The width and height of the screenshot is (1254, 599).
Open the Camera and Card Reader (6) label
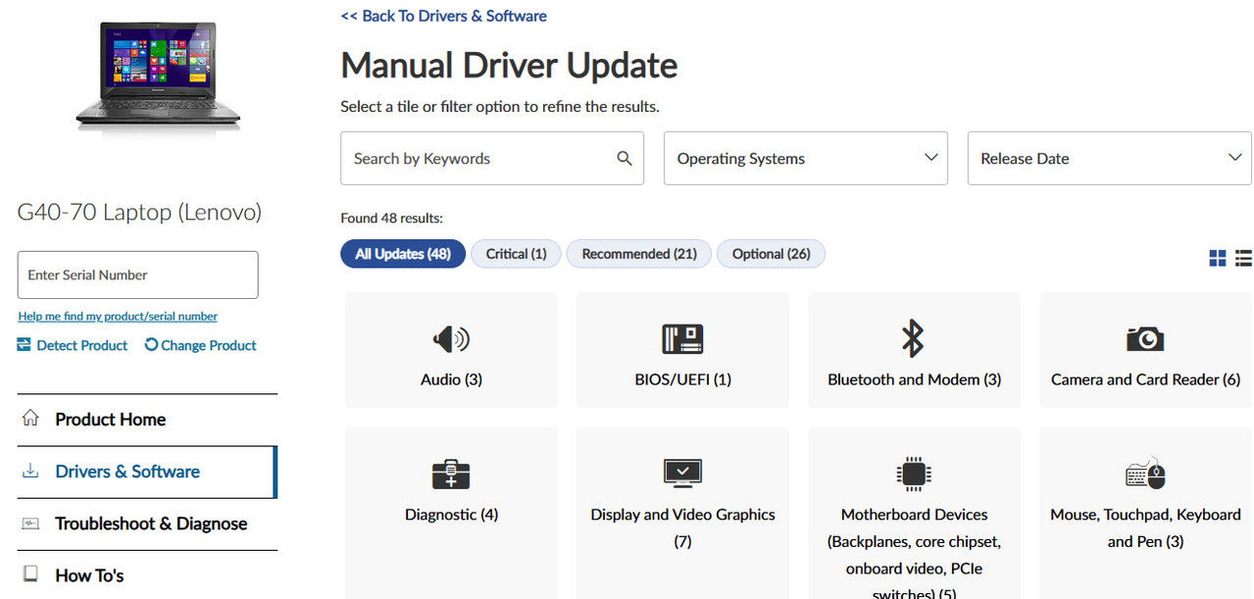1145,379
